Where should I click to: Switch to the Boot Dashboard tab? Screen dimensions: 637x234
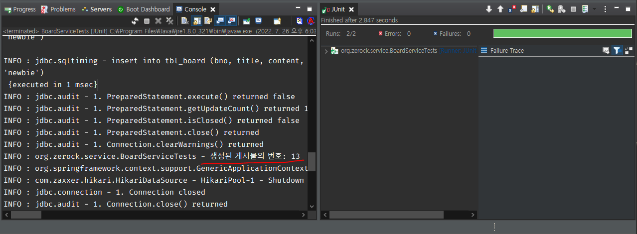144,9
